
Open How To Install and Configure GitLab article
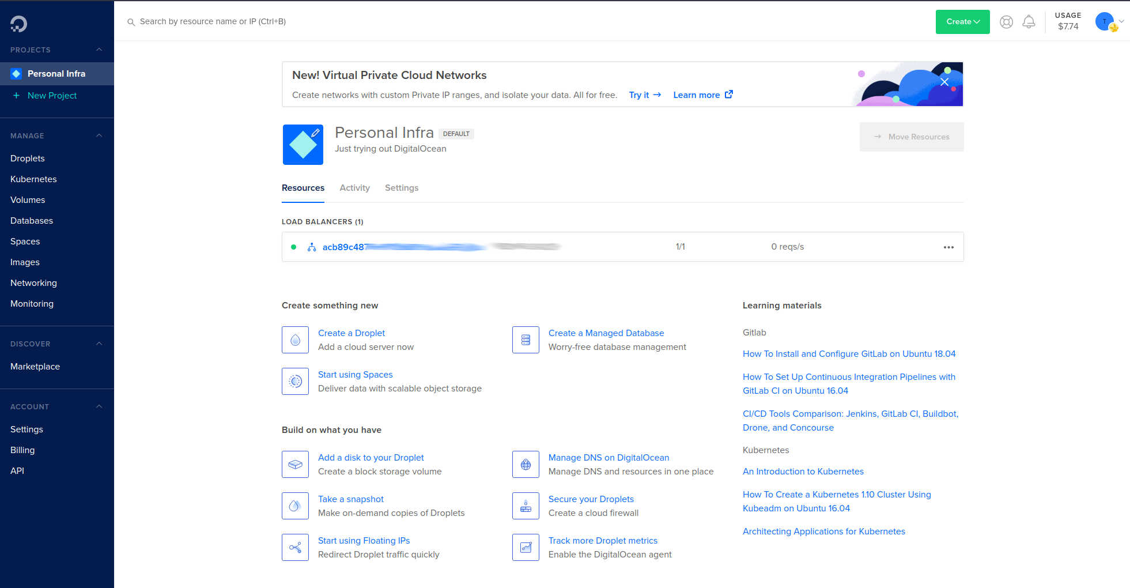[849, 354]
